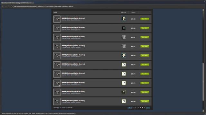Click the page vertical scrollbar thumb
The width and height of the screenshot is (206, 115).
pos(203,82)
